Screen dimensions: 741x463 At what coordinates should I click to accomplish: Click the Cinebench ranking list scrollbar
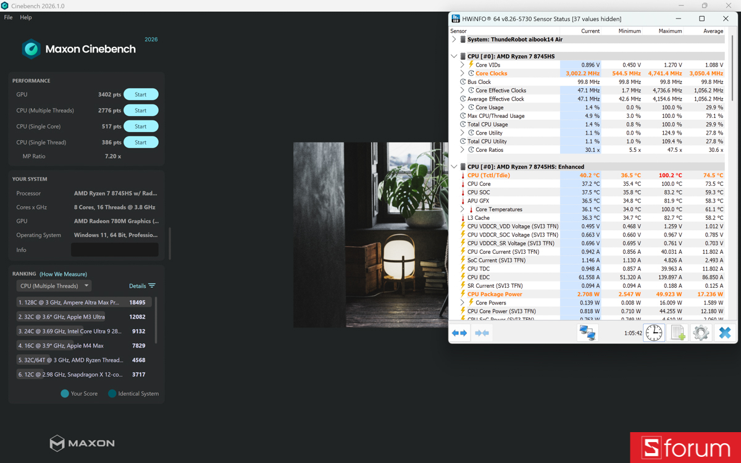156,320
